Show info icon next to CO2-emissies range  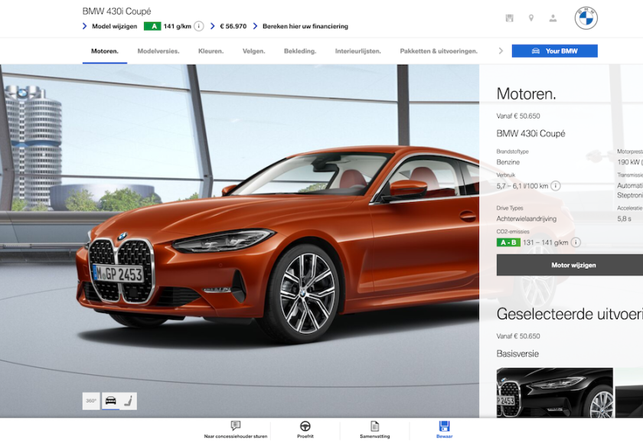tap(576, 243)
